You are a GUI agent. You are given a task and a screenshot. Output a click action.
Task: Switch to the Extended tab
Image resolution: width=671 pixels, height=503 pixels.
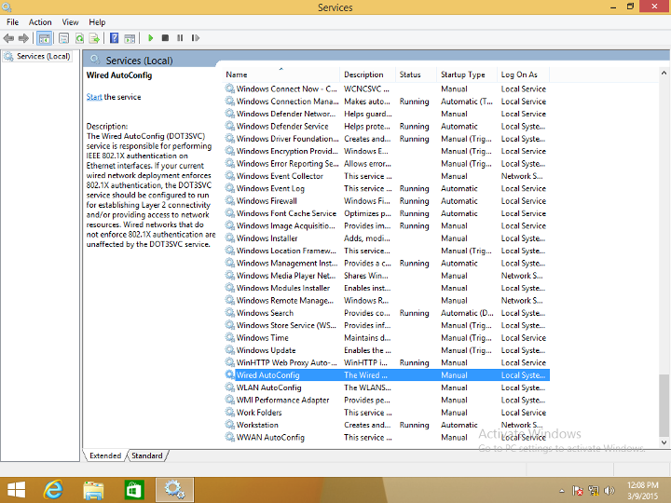coord(105,455)
